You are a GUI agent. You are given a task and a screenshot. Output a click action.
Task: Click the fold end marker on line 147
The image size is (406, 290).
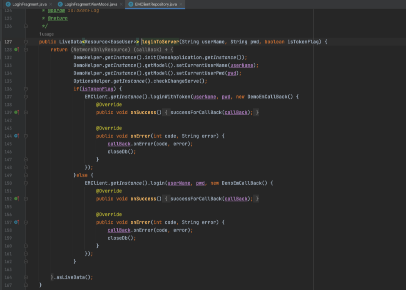(x=26, y=160)
